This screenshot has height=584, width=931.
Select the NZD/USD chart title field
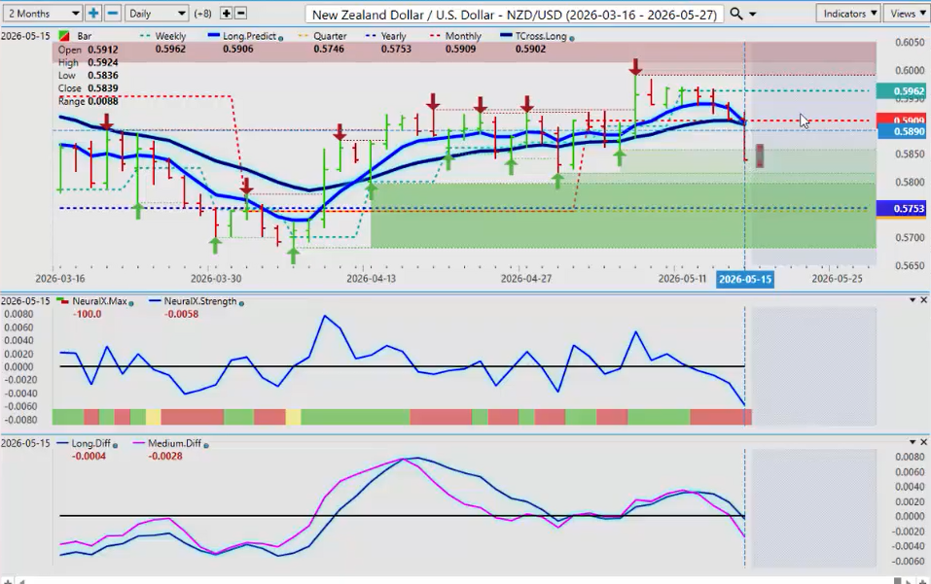pyautogui.click(x=515, y=14)
